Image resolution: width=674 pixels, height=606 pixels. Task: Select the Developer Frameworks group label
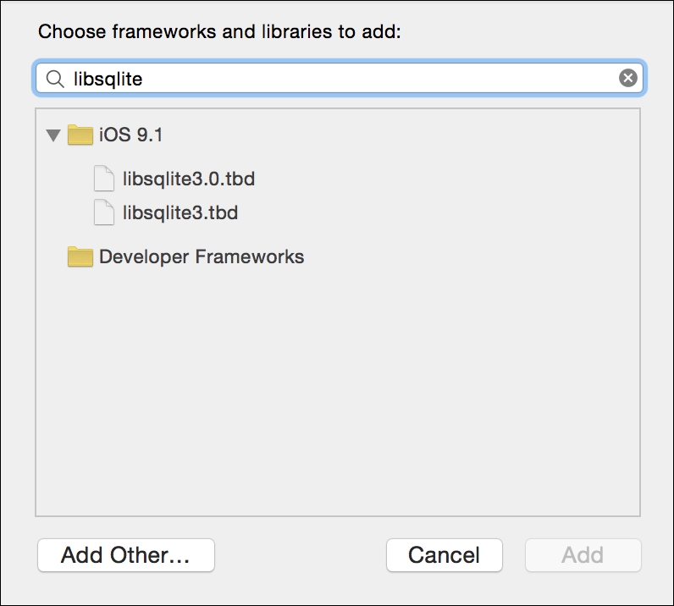pyautogui.click(x=202, y=256)
